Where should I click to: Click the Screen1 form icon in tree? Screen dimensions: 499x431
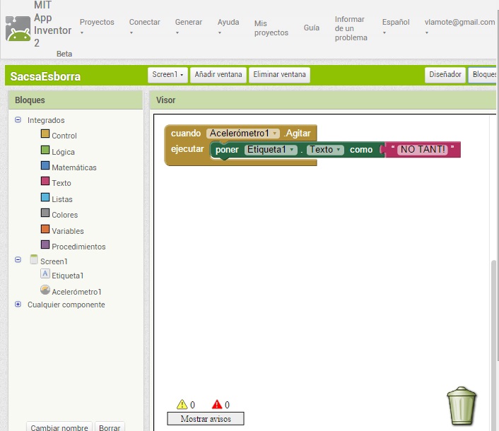coord(34,259)
